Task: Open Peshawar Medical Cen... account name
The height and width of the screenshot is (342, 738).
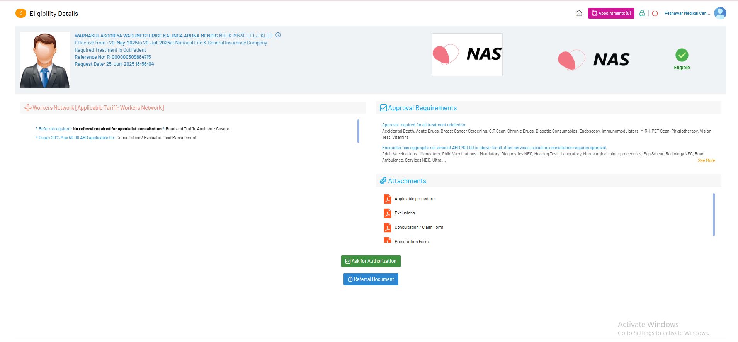Action: click(x=687, y=13)
